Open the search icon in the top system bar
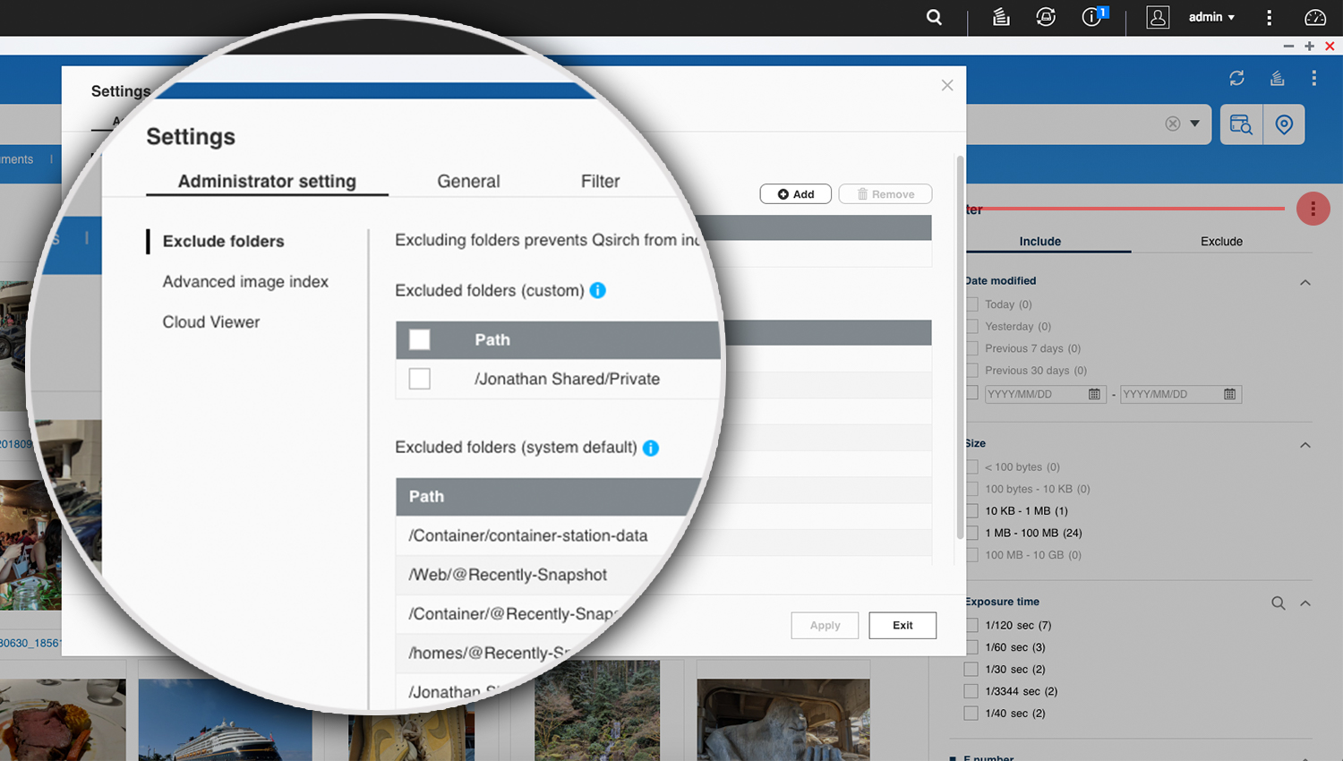 click(934, 17)
